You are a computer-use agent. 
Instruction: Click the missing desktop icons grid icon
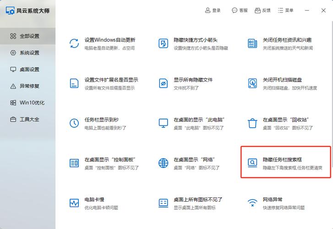pyautogui.click(x=164, y=203)
